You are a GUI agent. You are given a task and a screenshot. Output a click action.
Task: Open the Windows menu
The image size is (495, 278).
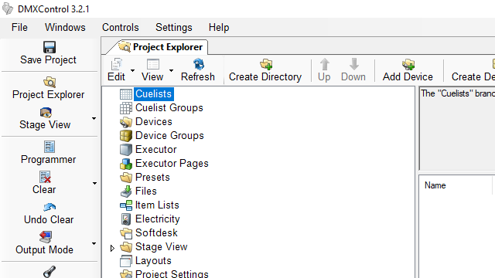coord(65,28)
